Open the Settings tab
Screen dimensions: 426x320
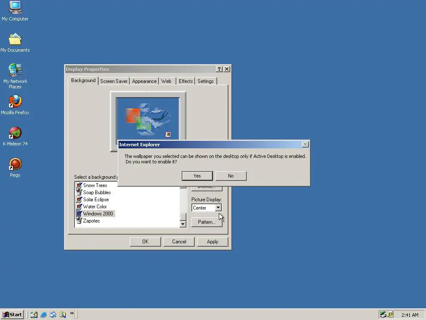tap(206, 81)
